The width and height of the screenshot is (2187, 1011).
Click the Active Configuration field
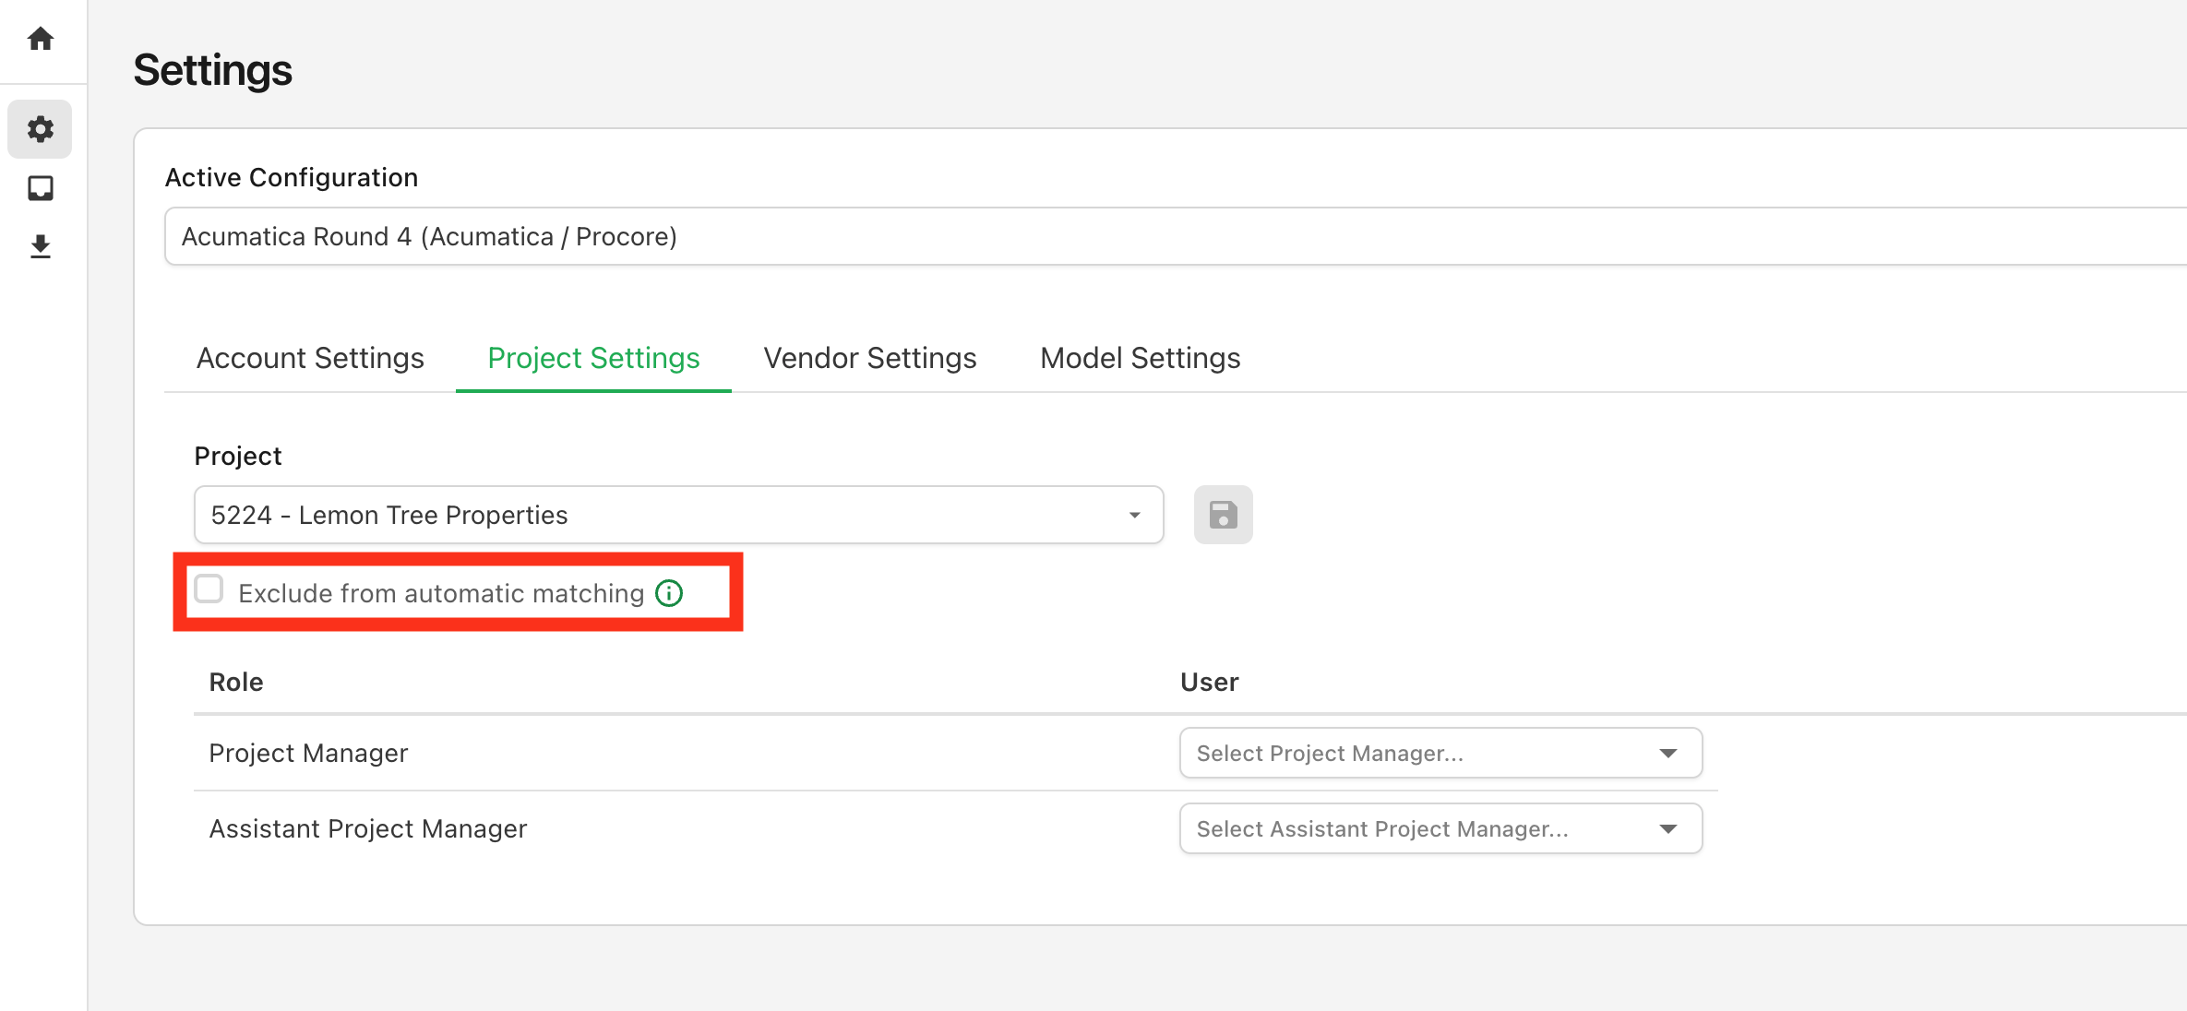pyautogui.click(x=1172, y=236)
